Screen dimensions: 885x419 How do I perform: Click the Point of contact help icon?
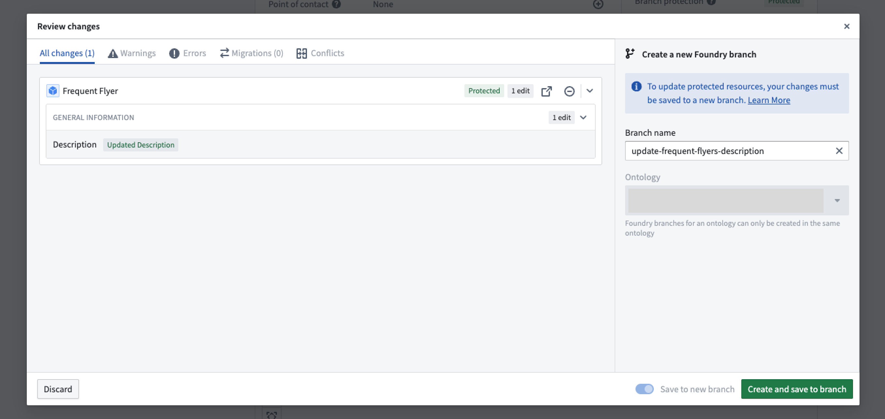pos(337,4)
